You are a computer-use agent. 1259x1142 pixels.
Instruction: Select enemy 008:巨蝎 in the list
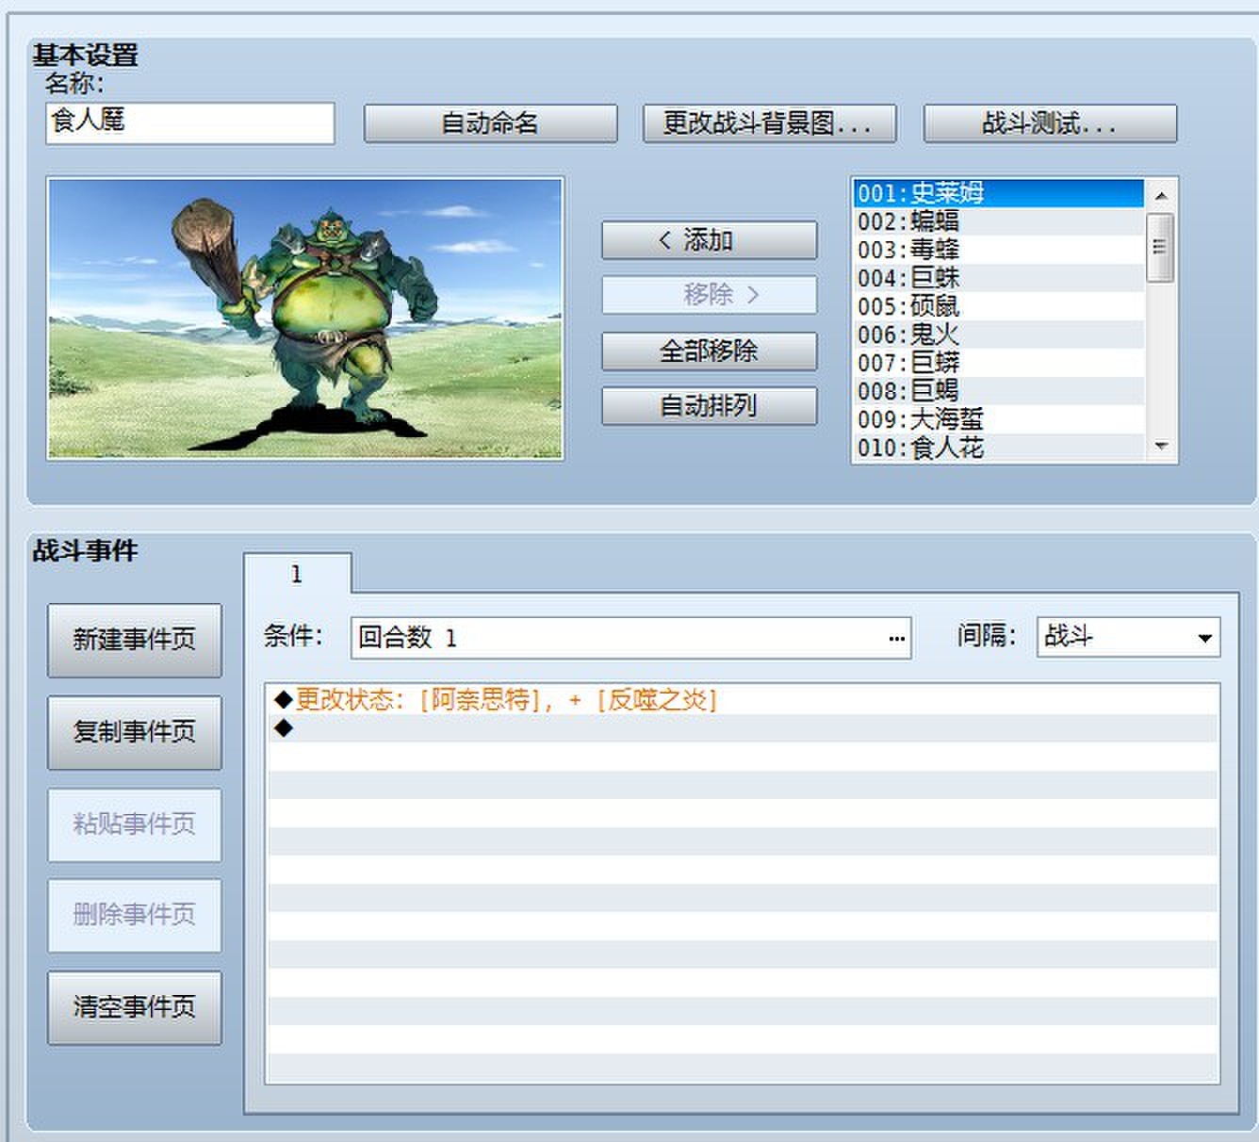coord(998,391)
